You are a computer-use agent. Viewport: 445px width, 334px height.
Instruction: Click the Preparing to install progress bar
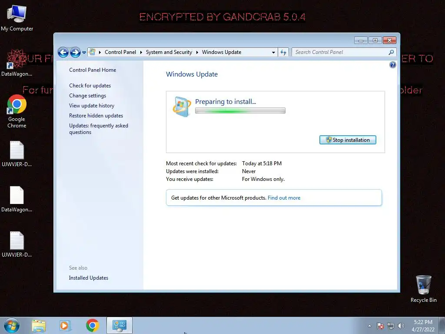click(x=240, y=111)
